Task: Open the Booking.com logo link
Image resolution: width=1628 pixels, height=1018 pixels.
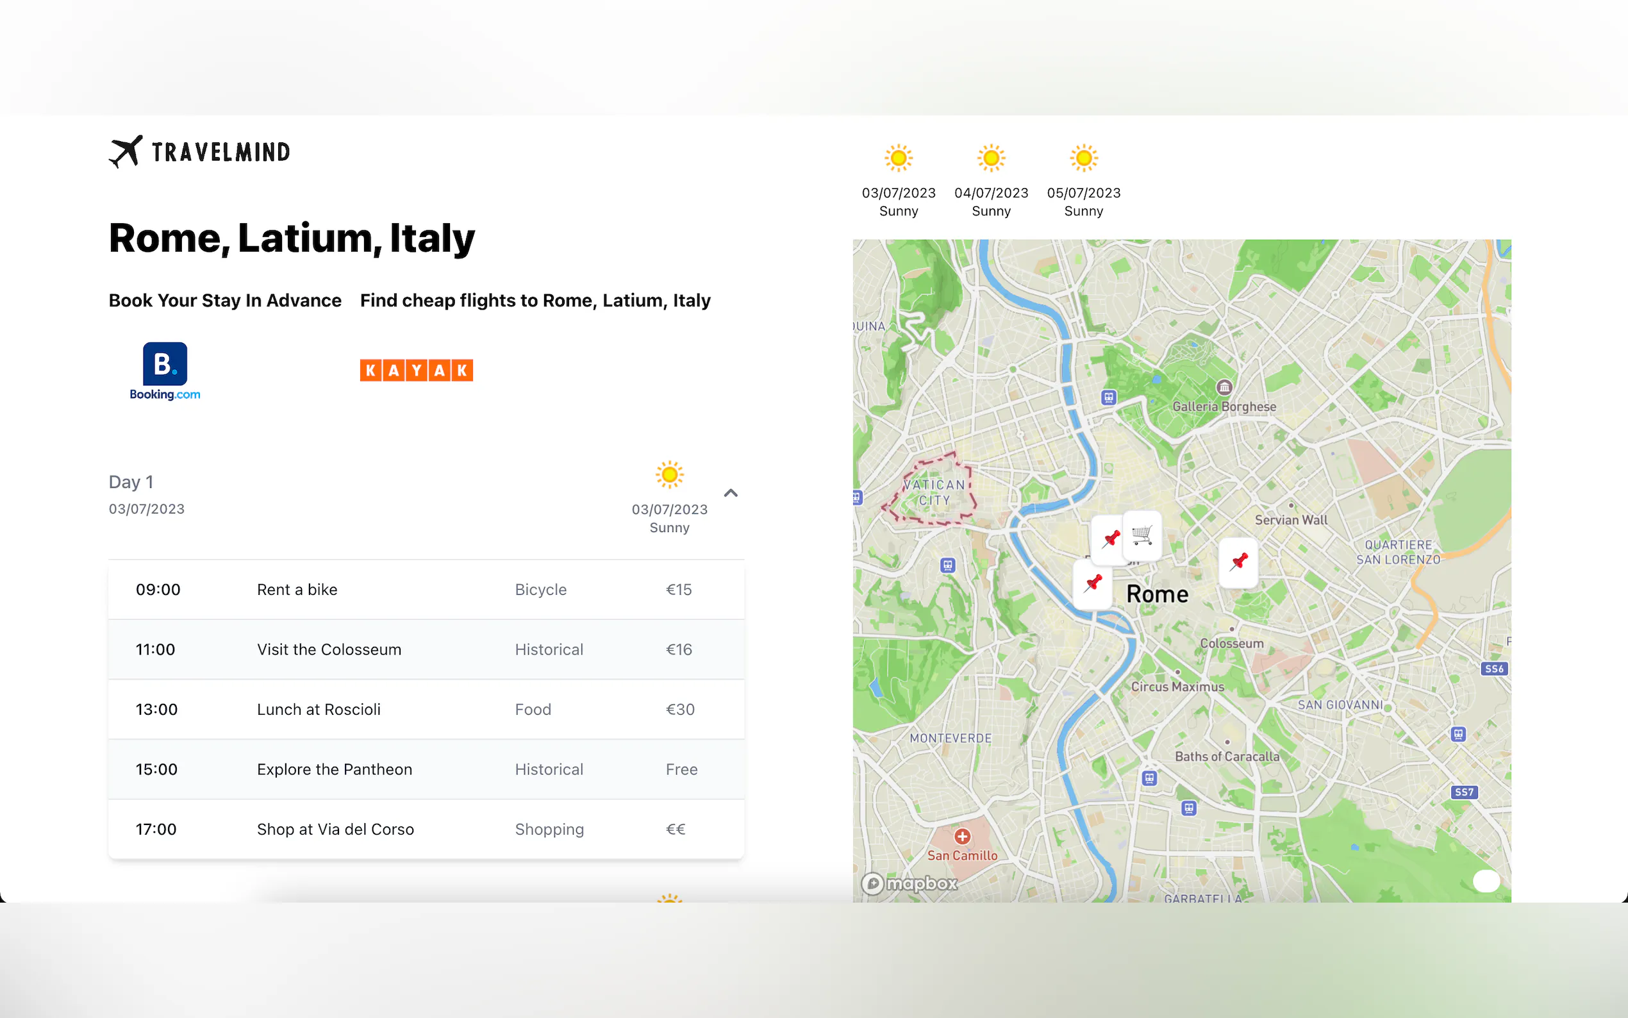Action: tap(165, 371)
